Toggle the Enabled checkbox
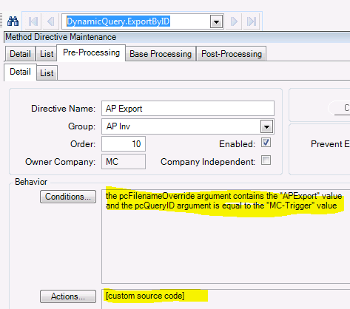The height and width of the screenshot is (309, 350). [x=266, y=143]
